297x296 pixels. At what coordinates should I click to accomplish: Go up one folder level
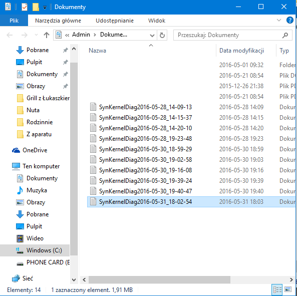47,35
